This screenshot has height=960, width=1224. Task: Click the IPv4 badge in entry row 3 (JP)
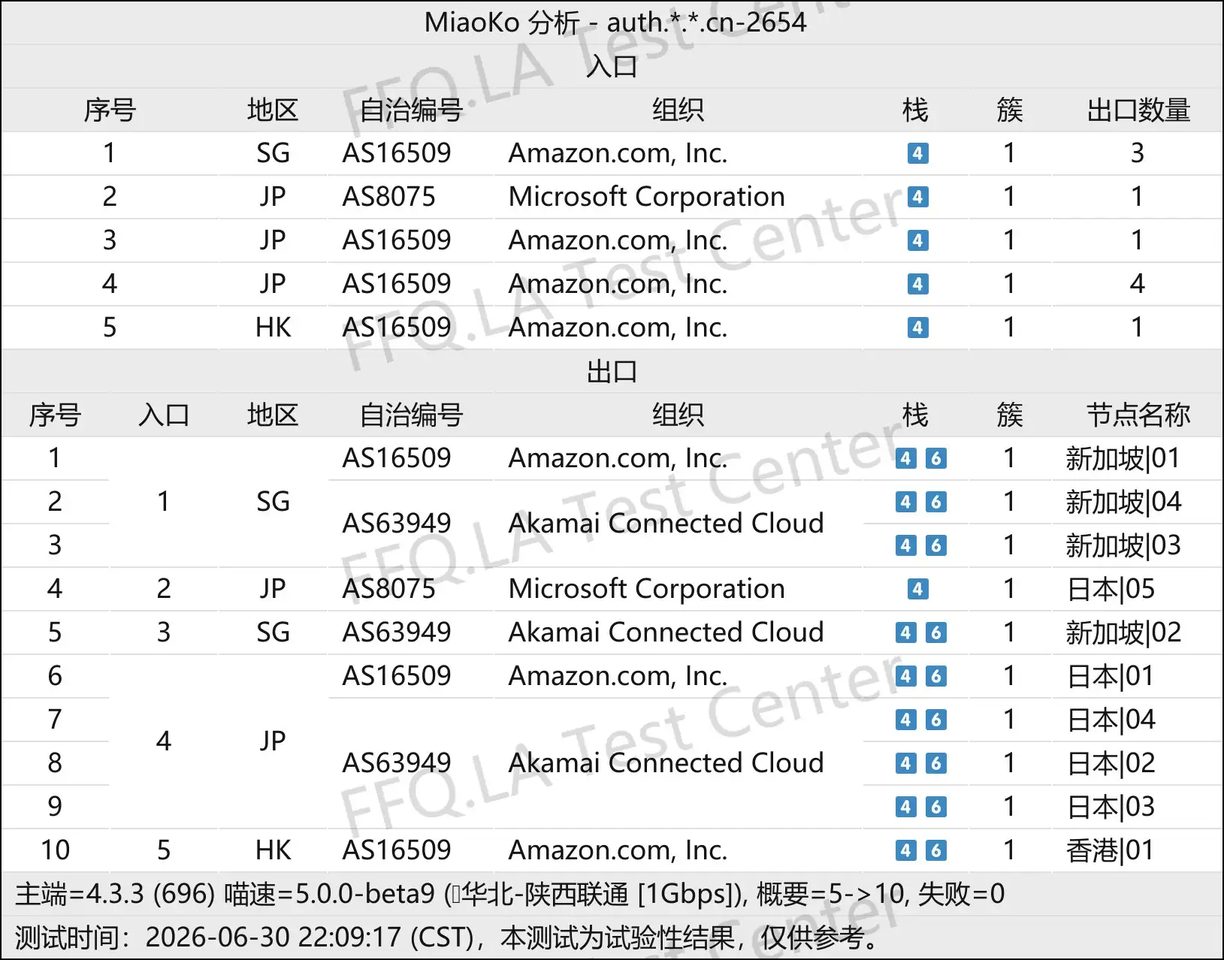(917, 240)
